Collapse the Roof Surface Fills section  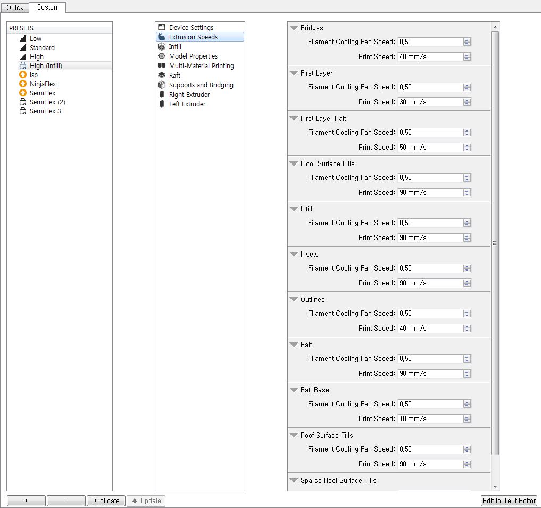pos(294,435)
